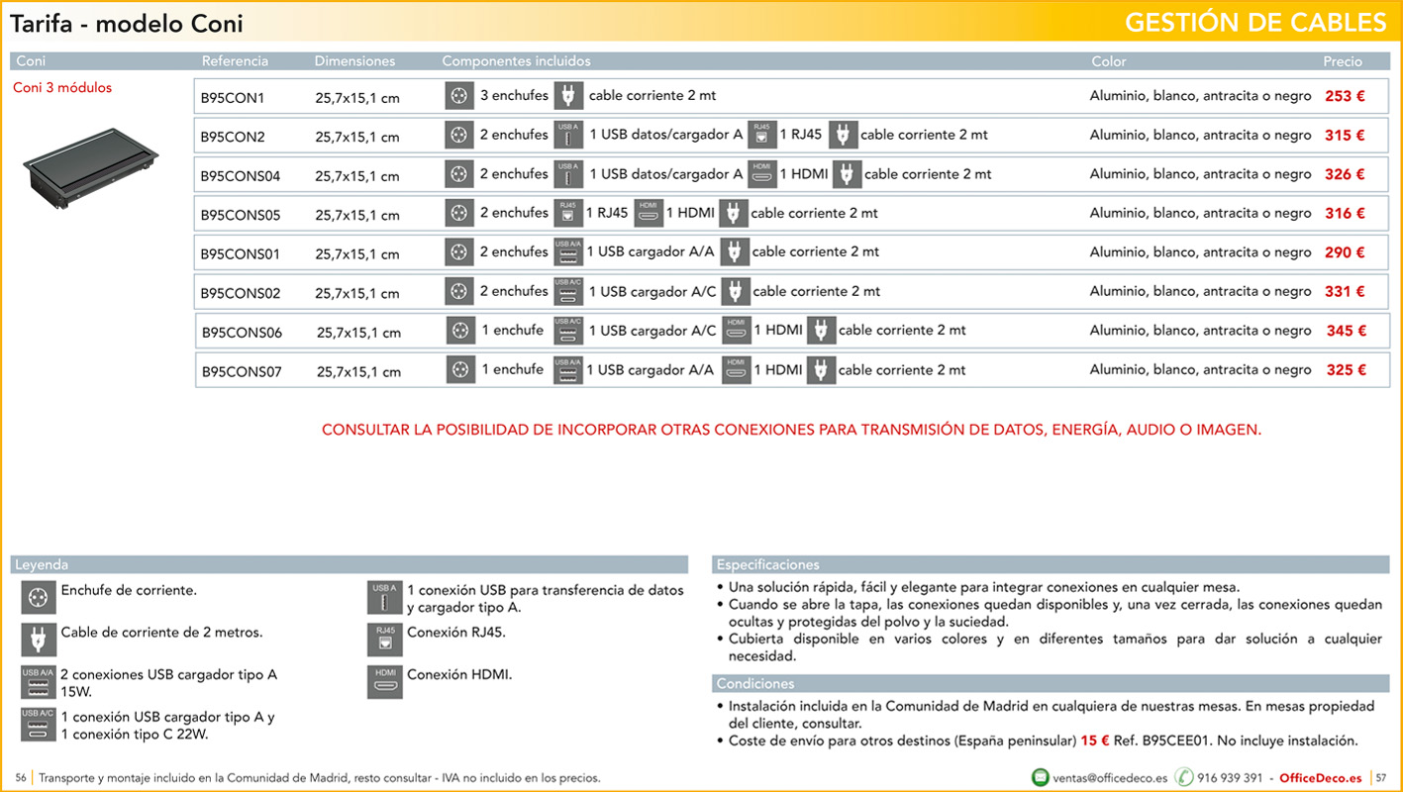This screenshot has height=792, width=1403.
Task: Click the legend plug icon for Cable de corriente
Action: (x=39, y=640)
